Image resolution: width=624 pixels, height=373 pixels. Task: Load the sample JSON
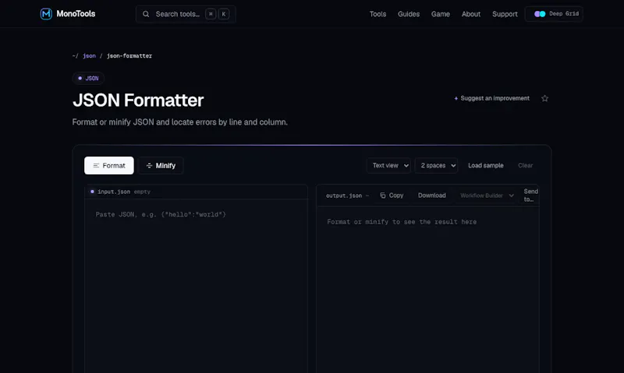pyautogui.click(x=485, y=165)
